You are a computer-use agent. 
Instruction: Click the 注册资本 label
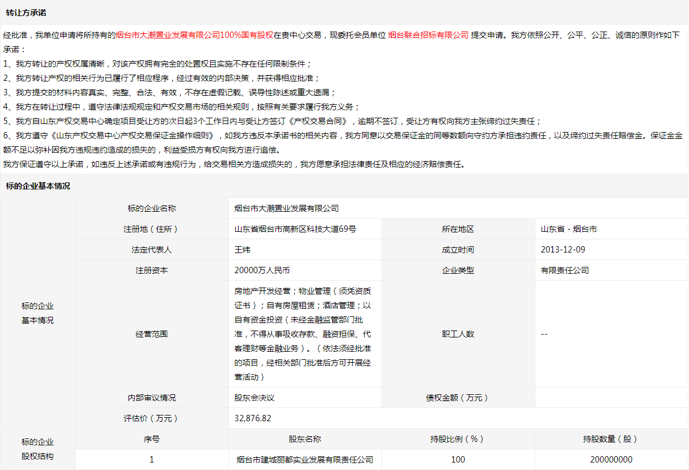pyautogui.click(x=152, y=270)
